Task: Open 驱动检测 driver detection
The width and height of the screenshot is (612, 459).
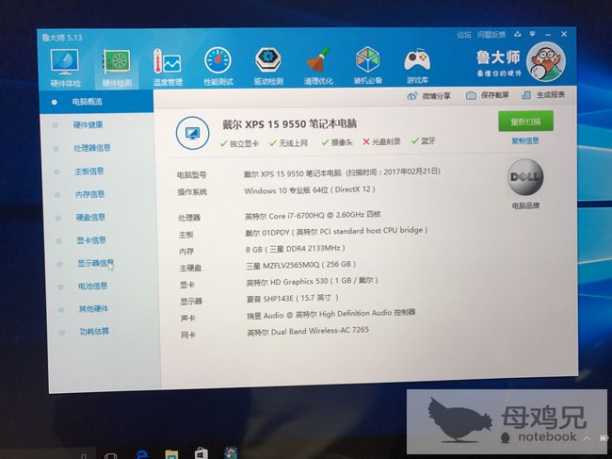Action: pyautogui.click(x=268, y=66)
